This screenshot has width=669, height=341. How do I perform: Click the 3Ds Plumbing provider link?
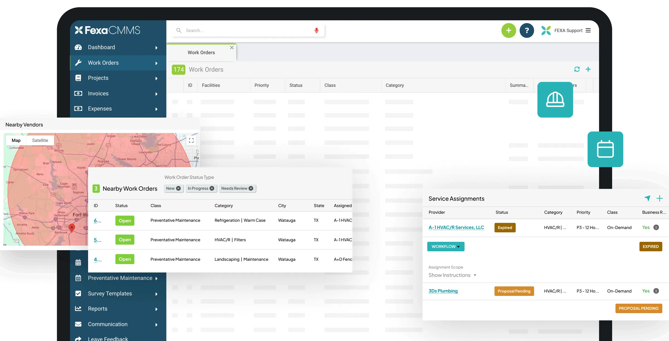tap(443, 291)
